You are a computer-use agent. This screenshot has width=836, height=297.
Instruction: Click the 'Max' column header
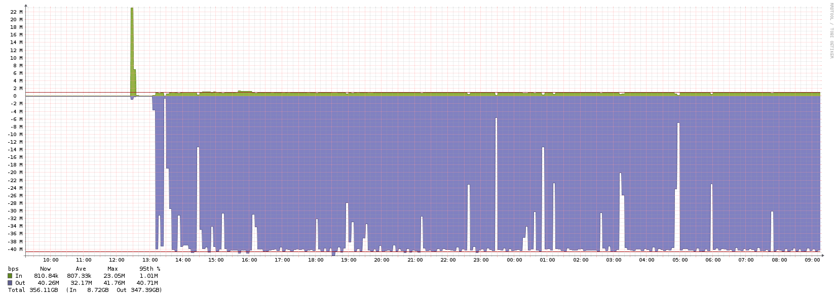[x=112, y=269]
